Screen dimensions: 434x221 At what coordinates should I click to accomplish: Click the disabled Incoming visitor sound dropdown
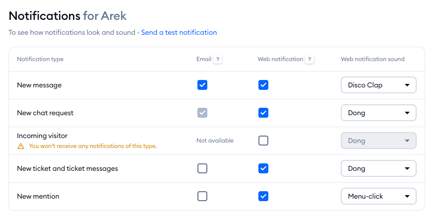[x=378, y=141]
